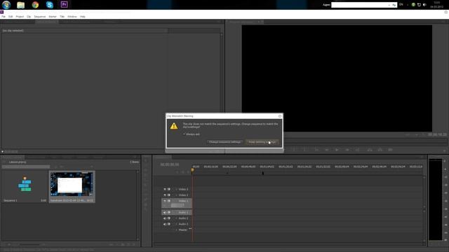The image size is (449, 252).
Task: Click Change sequence settings button
Action: pyautogui.click(x=224, y=142)
